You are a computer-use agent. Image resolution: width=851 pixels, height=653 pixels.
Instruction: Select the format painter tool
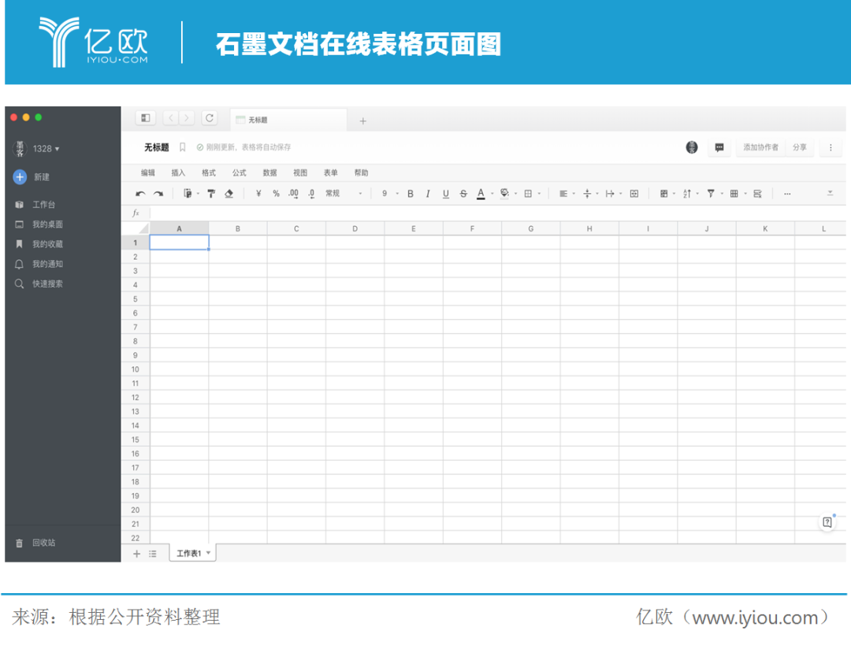point(211,194)
